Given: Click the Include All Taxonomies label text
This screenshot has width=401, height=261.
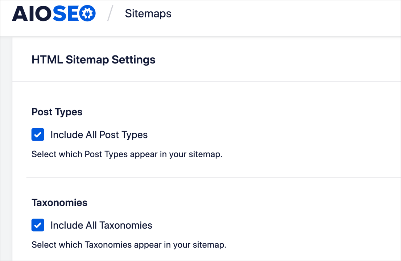Looking at the screenshot, I should [x=101, y=225].
